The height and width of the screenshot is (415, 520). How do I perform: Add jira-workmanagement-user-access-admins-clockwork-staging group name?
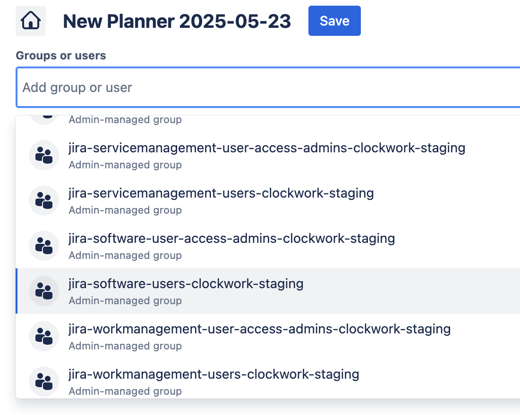click(x=259, y=329)
